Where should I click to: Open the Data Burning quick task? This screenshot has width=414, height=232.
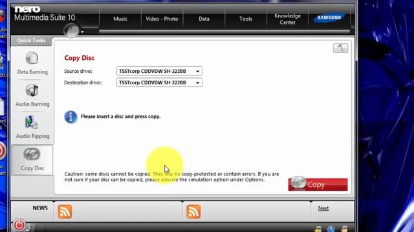32,63
